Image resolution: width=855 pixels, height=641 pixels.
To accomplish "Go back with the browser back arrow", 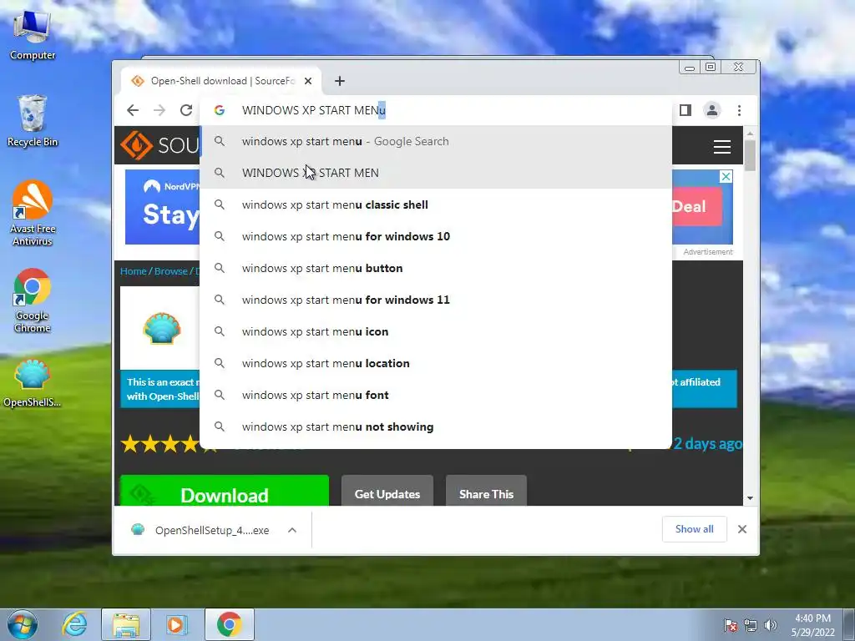I will 133,110.
